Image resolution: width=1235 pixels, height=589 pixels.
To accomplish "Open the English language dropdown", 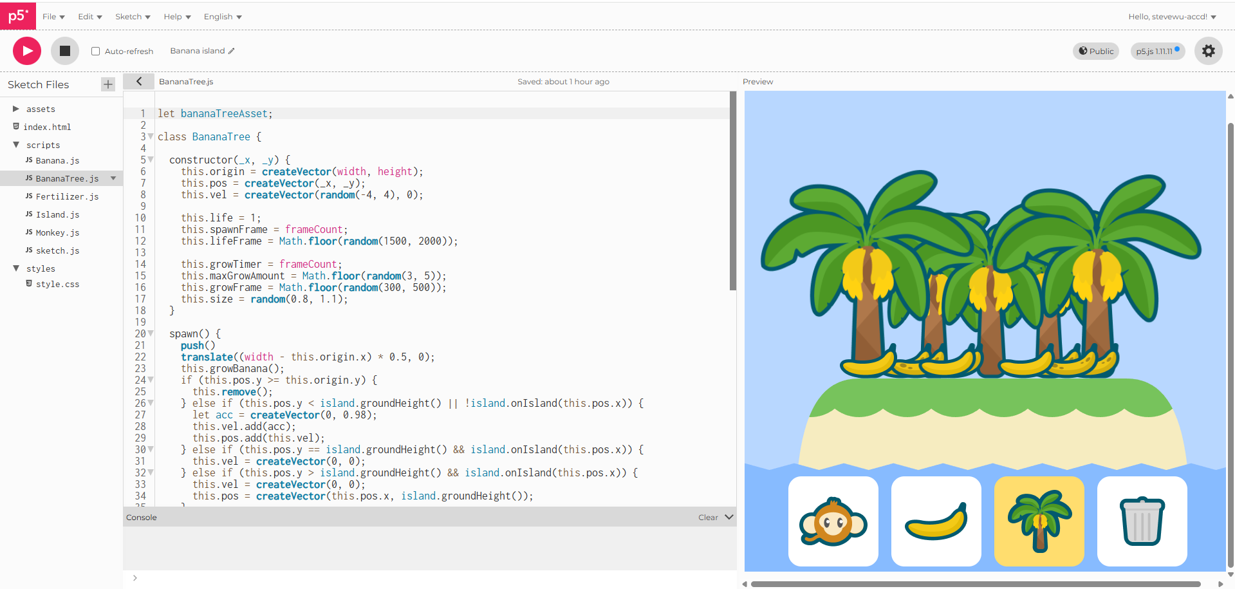I will click(x=221, y=16).
